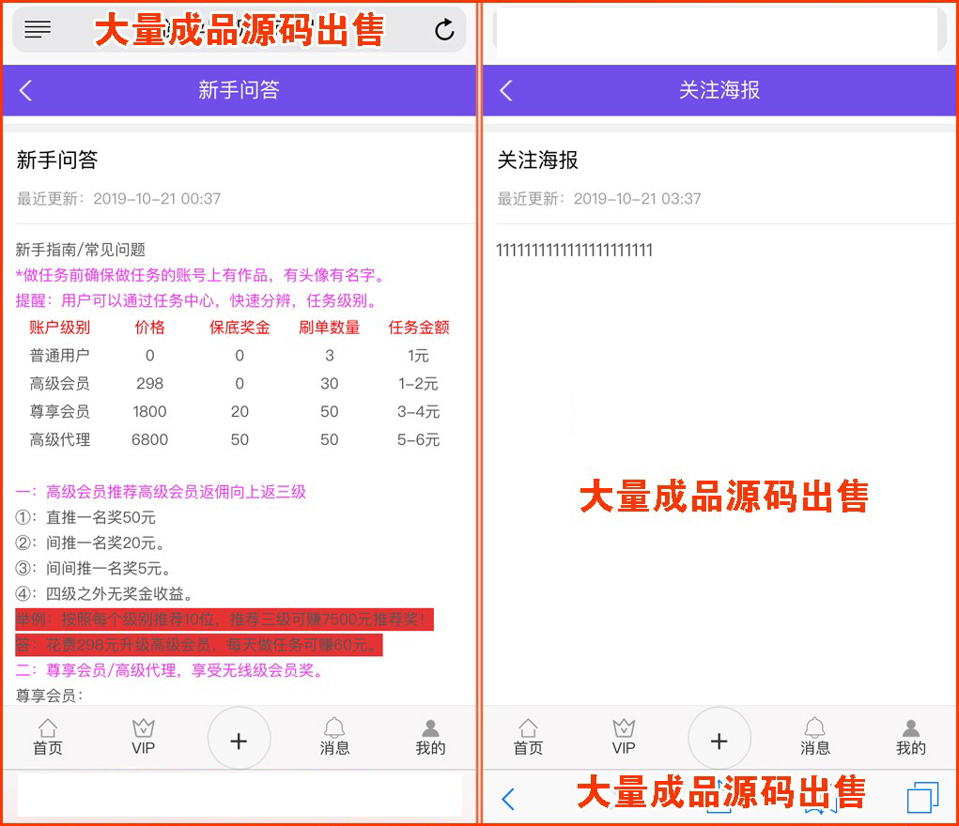Open the VIP crown tab on 新手问答 screen
This screenshot has height=826, width=959.
pyautogui.click(x=143, y=737)
